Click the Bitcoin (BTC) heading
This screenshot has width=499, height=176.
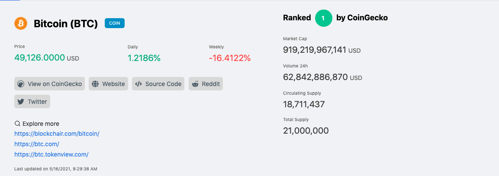click(66, 24)
